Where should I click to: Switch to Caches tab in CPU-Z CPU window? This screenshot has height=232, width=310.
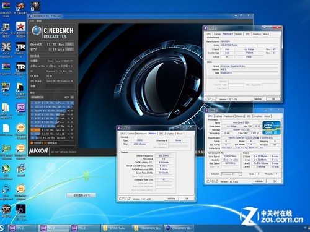(x=218, y=116)
